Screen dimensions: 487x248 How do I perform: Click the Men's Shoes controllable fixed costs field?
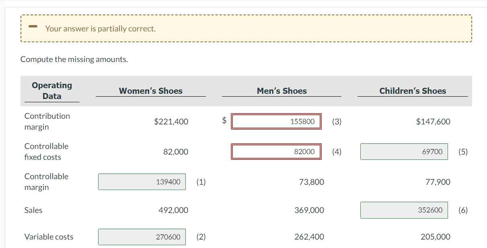(x=276, y=151)
